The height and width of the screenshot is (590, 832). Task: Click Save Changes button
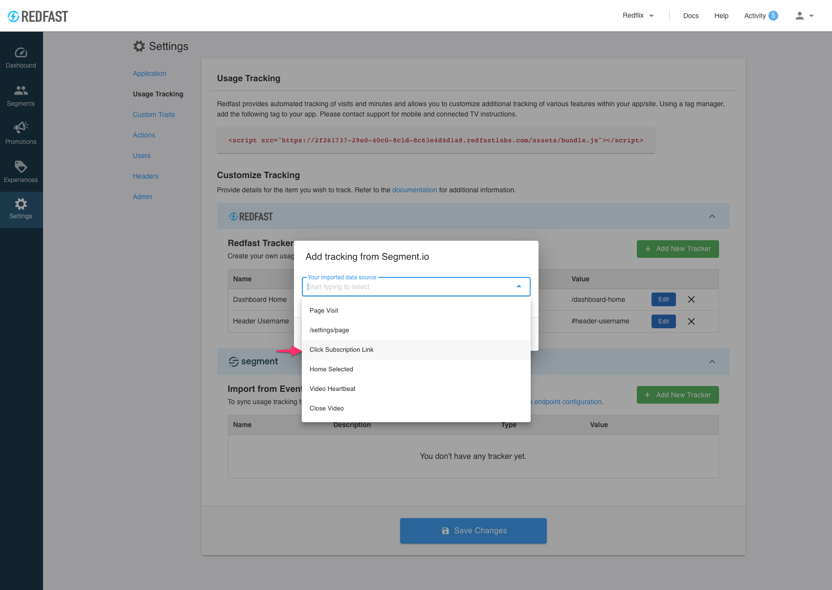point(473,531)
